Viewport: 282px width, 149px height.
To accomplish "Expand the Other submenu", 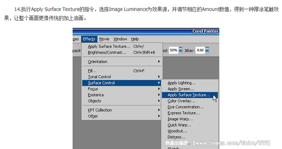I will pos(122,116).
